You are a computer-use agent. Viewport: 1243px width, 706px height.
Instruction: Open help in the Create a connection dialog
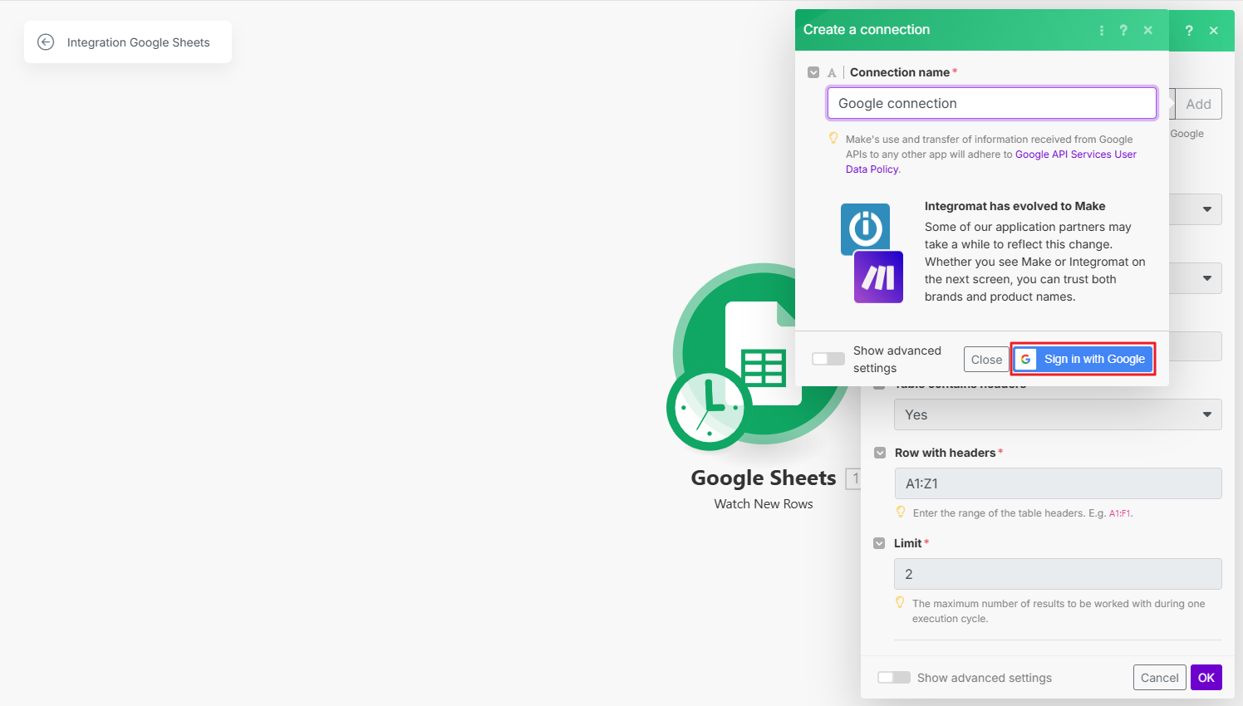[x=1123, y=30]
